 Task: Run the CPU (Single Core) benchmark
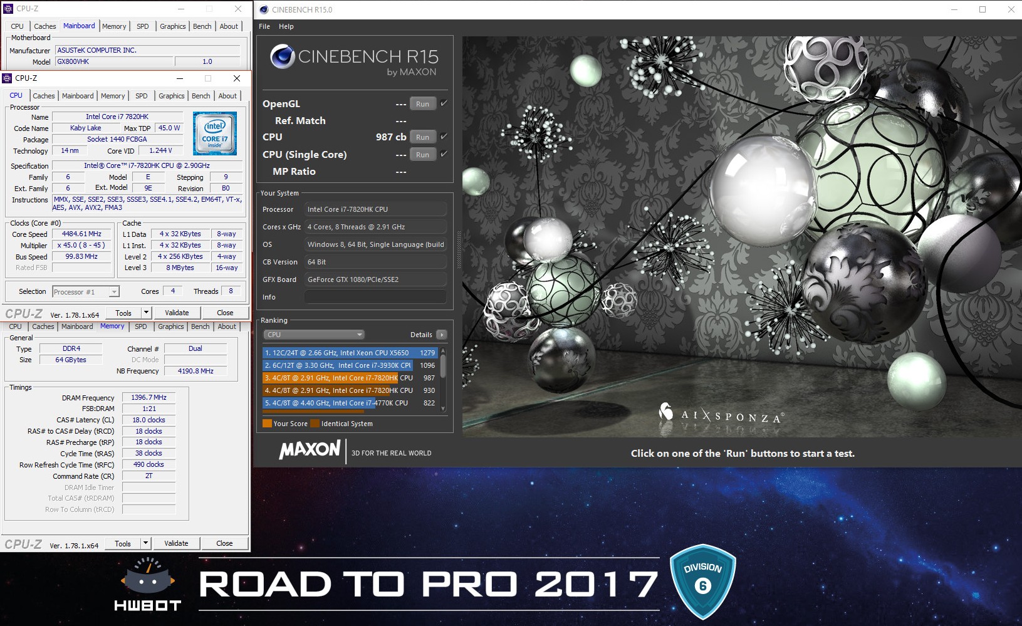click(423, 155)
